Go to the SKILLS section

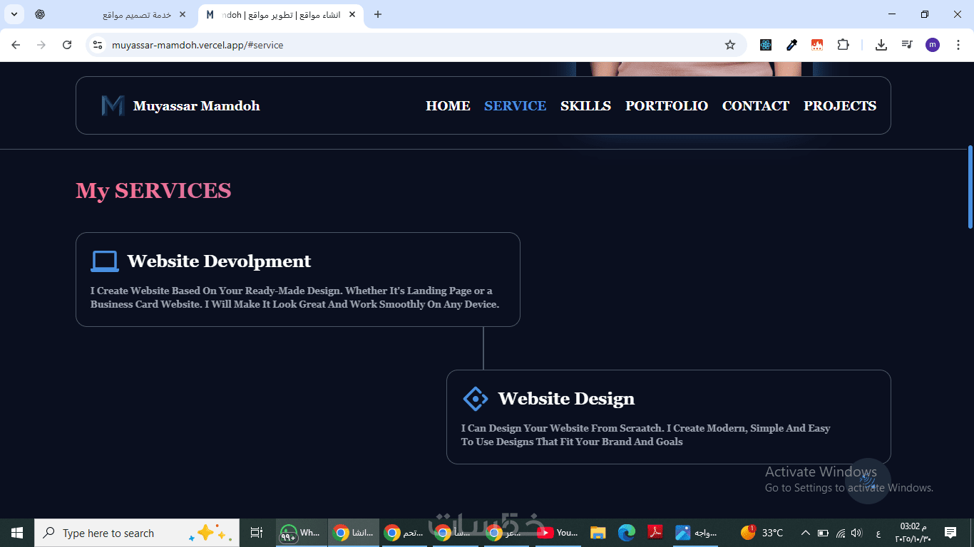pos(585,106)
